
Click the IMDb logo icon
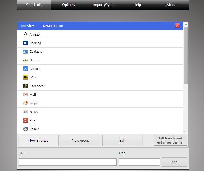25,77
